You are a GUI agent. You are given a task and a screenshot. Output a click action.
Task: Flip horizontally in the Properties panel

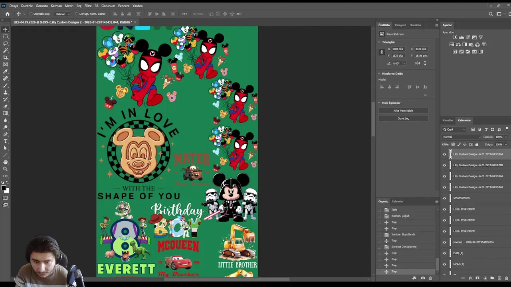point(417,63)
